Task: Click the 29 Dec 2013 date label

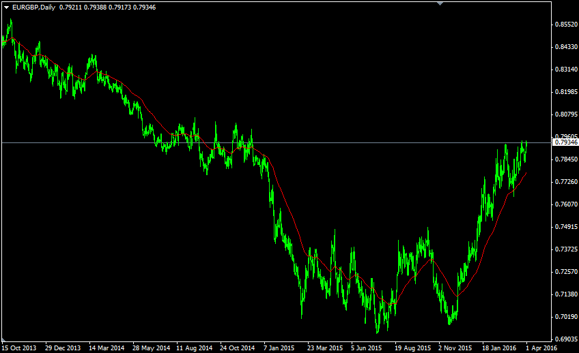Action: point(63,348)
